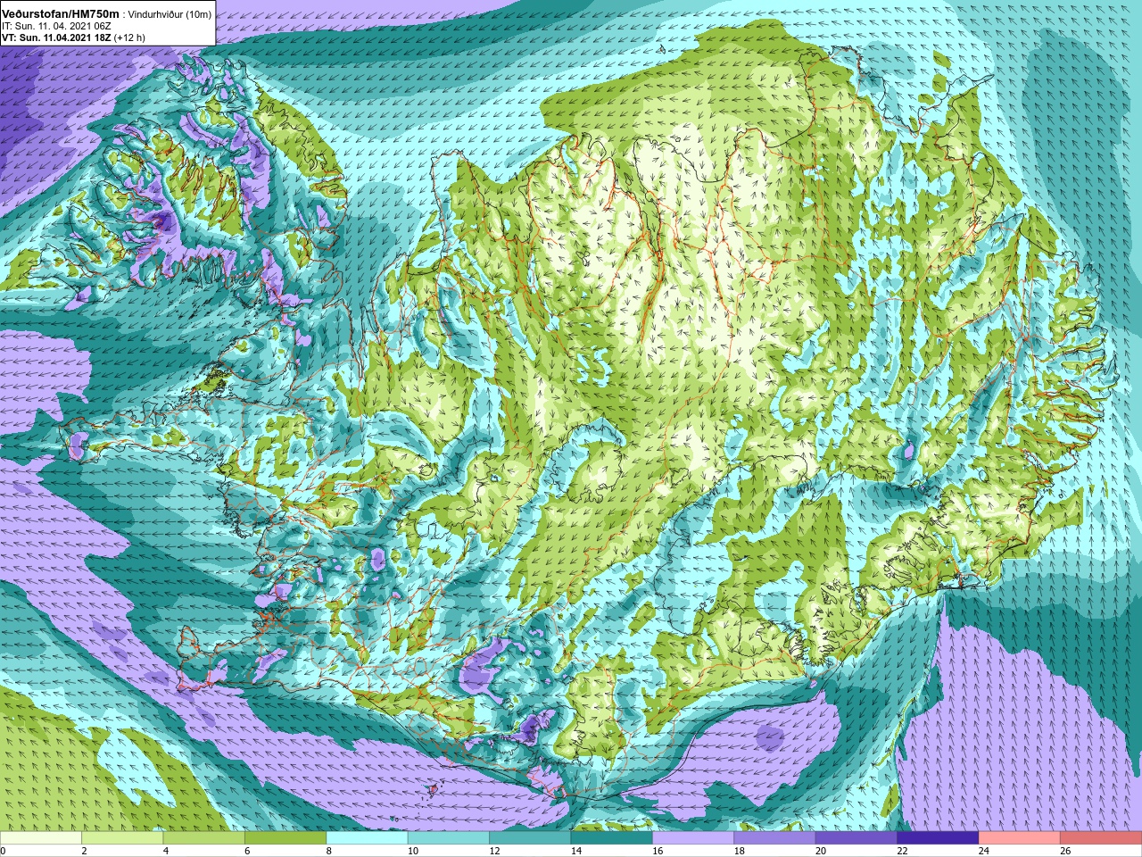
Task: Select the 16–18 light lavender legend swatch
Action: click(x=693, y=838)
